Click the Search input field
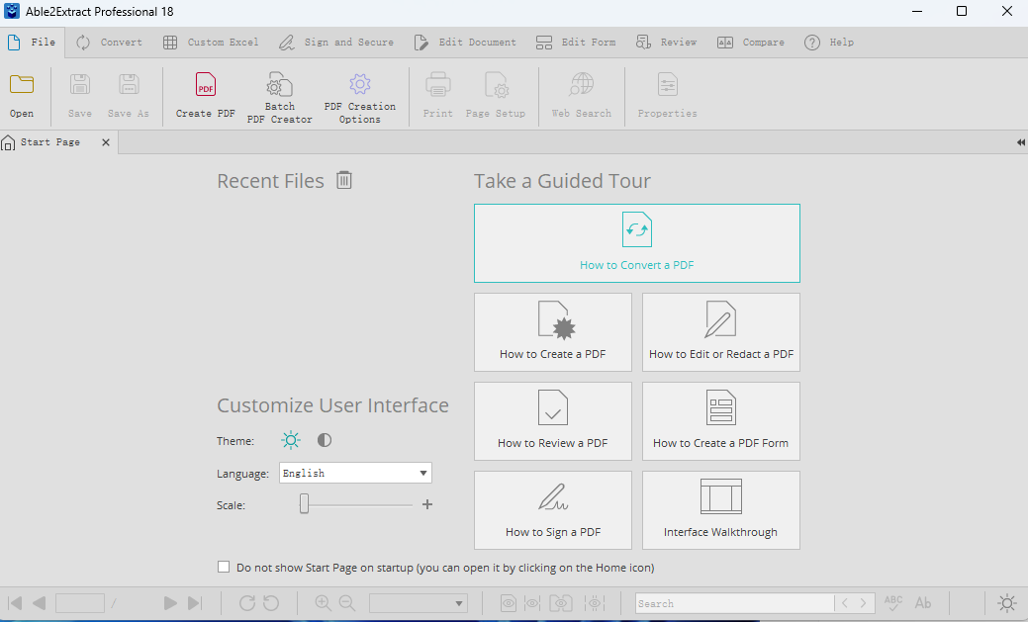Screen dimensions: 1028x622 [x=733, y=603]
